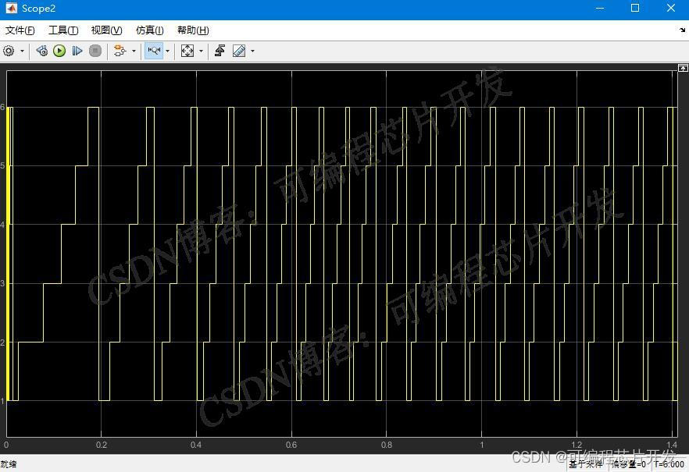Viewport: 689px width, 472px height.
Task: Toggle the zoom tool in the toolbar
Action: pos(154,51)
